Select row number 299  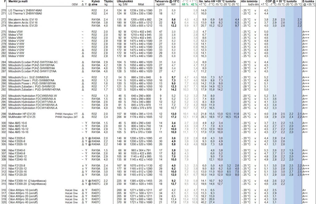coord(4,117)
